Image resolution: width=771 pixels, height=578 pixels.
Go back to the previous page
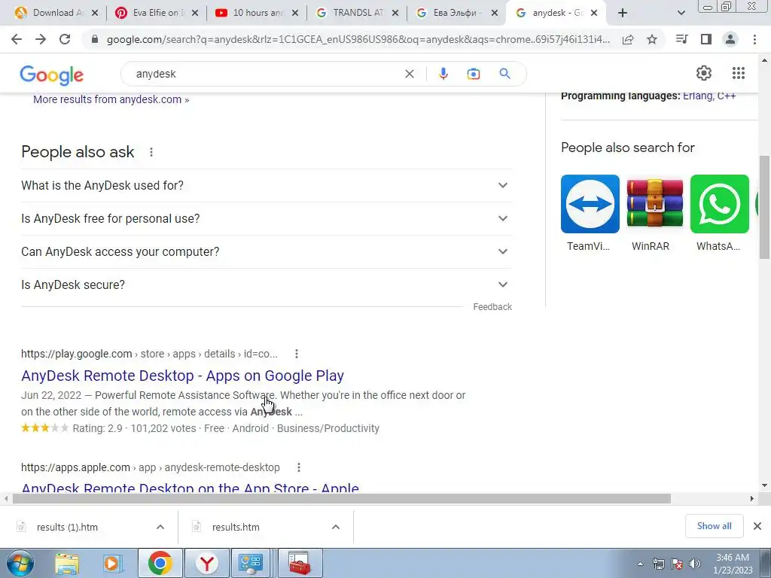pyautogui.click(x=17, y=39)
